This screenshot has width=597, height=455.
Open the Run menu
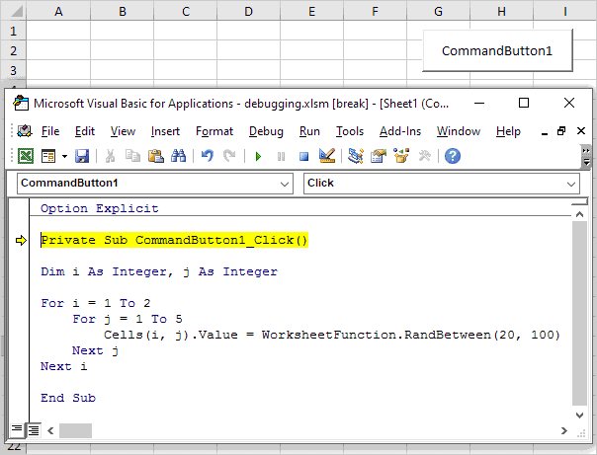click(x=309, y=131)
